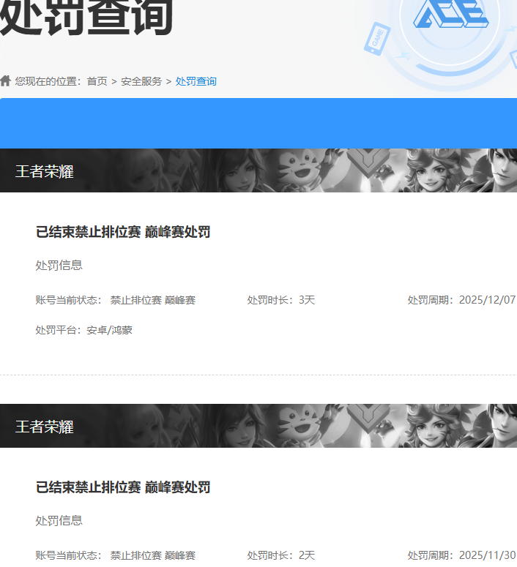
Task: Click the 处罚时长：2天 text
Action: click(x=281, y=555)
